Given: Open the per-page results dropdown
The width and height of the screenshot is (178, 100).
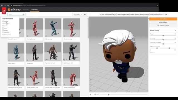Looking at the screenshot, I should click(x=77, y=14).
